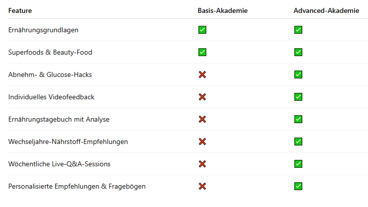This screenshot has width=368, height=207.
Task: Click the Feature column header
Action: point(20,10)
